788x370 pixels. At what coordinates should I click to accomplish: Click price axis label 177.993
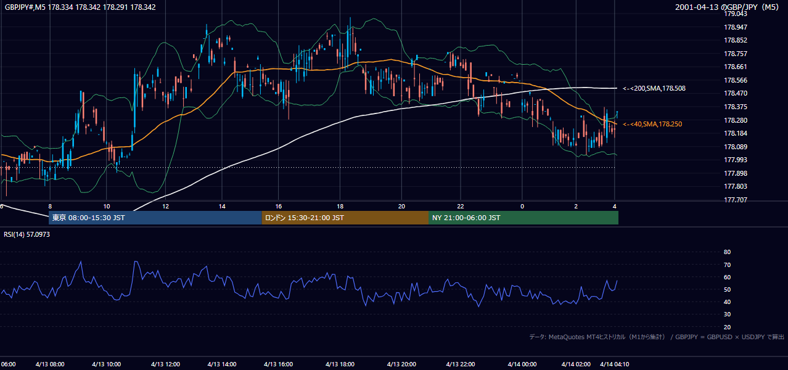click(736, 160)
